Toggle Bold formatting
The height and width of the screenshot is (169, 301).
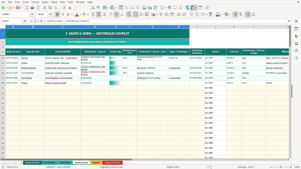point(57,15)
